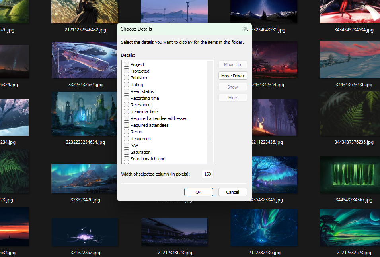Select the 2112332436.jpg thumbnail
Viewport: 380px width, 257px height.
click(264, 228)
